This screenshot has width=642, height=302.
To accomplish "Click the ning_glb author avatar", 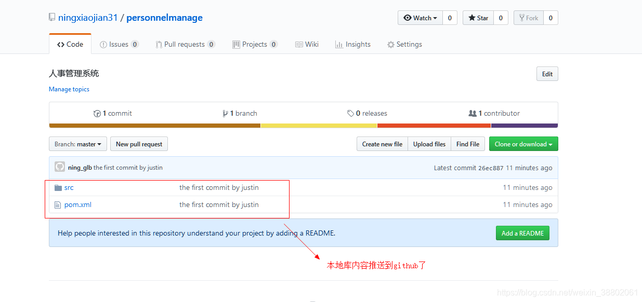I will click(x=60, y=167).
